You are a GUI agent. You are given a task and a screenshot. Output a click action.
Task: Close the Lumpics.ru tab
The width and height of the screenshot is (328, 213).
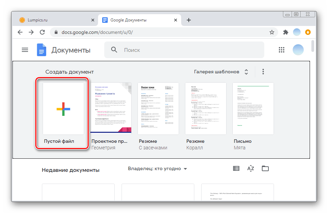point(93,20)
